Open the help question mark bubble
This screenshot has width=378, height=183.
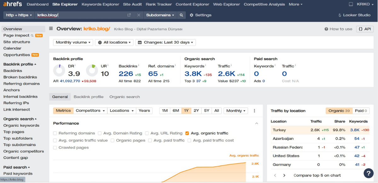point(368,173)
